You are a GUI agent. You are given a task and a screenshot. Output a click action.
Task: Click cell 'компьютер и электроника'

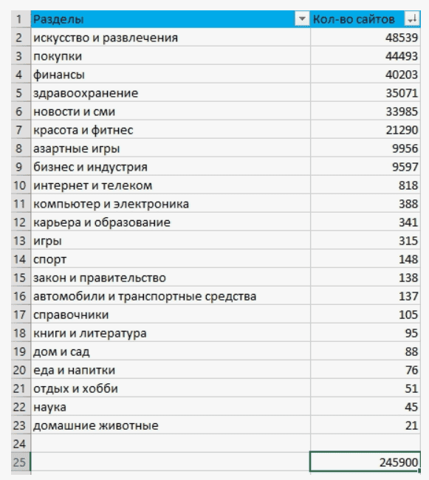(x=171, y=204)
